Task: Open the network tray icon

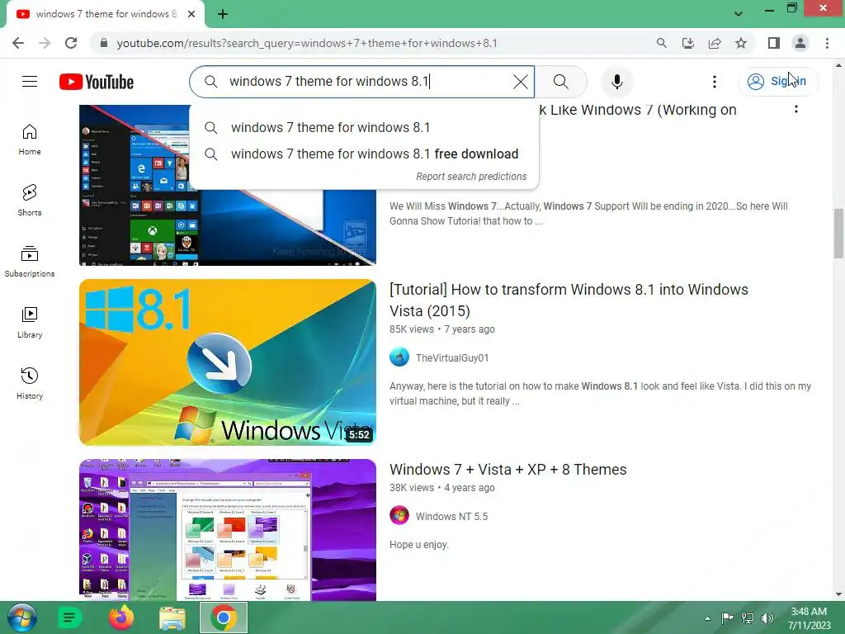Action: pos(748,618)
